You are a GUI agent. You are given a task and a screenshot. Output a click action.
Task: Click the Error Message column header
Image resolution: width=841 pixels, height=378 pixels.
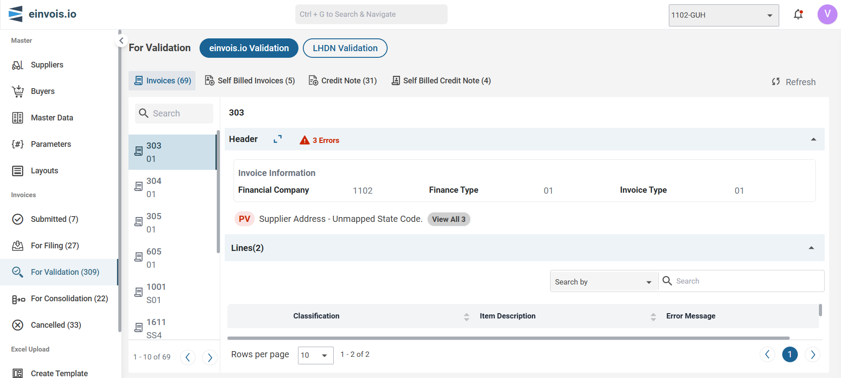(x=691, y=316)
